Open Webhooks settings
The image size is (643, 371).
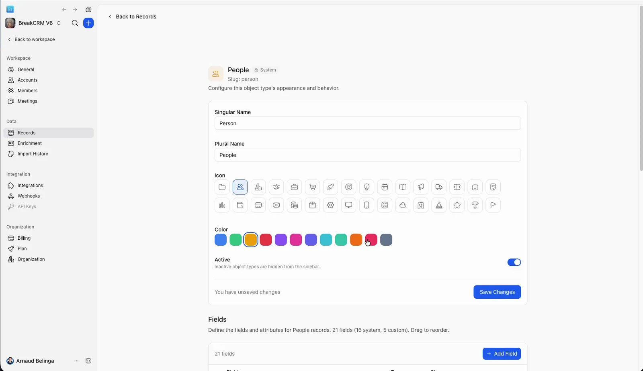point(49,196)
